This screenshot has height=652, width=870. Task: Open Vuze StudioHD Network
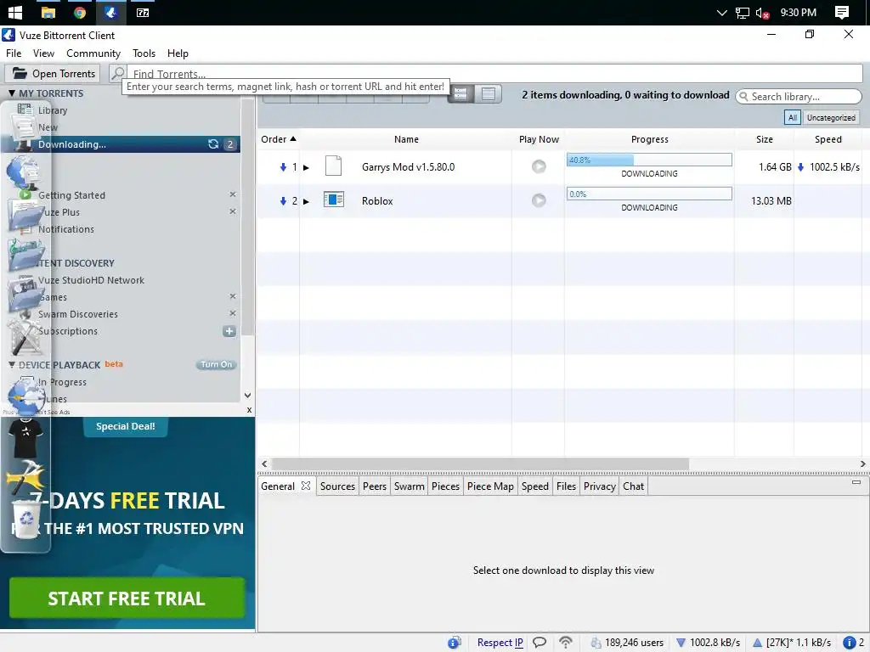point(91,280)
